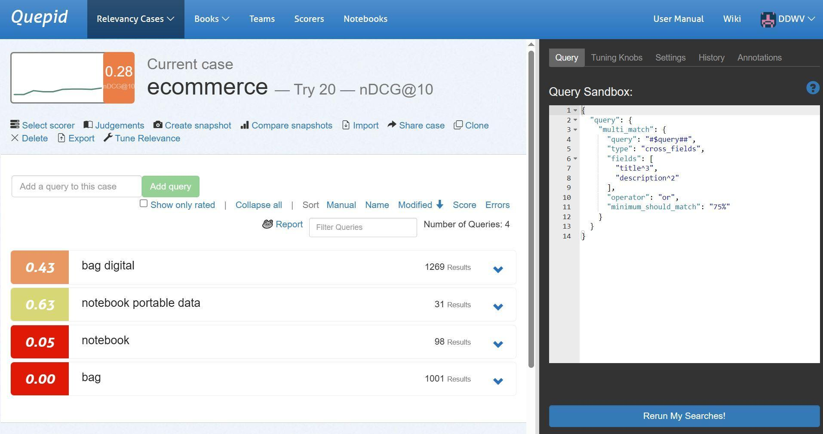The width and height of the screenshot is (823, 434).
Task: Click the Clone copy icon
Action: [458, 125]
